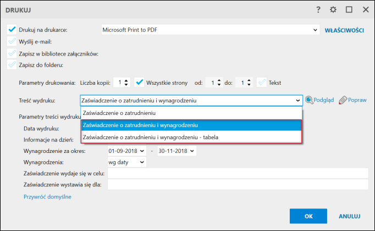Select Zaświadczenie o zatrudnieniu option
The image size is (375, 231).
[x=191, y=113]
